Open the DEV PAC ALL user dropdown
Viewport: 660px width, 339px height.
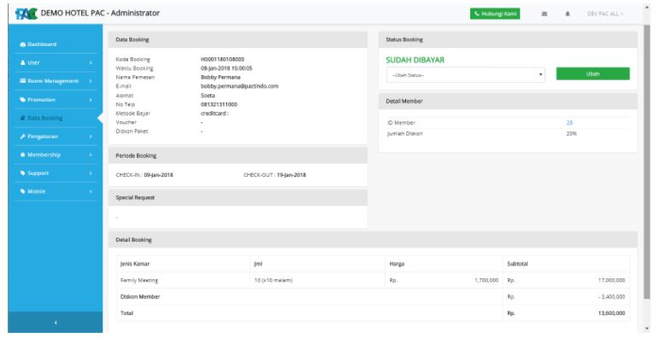click(x=605, y=14)
